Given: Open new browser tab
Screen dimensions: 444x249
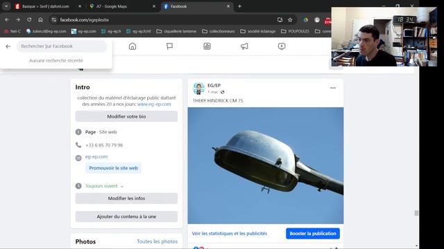Looking at the screenshot, I should (239, 6).
